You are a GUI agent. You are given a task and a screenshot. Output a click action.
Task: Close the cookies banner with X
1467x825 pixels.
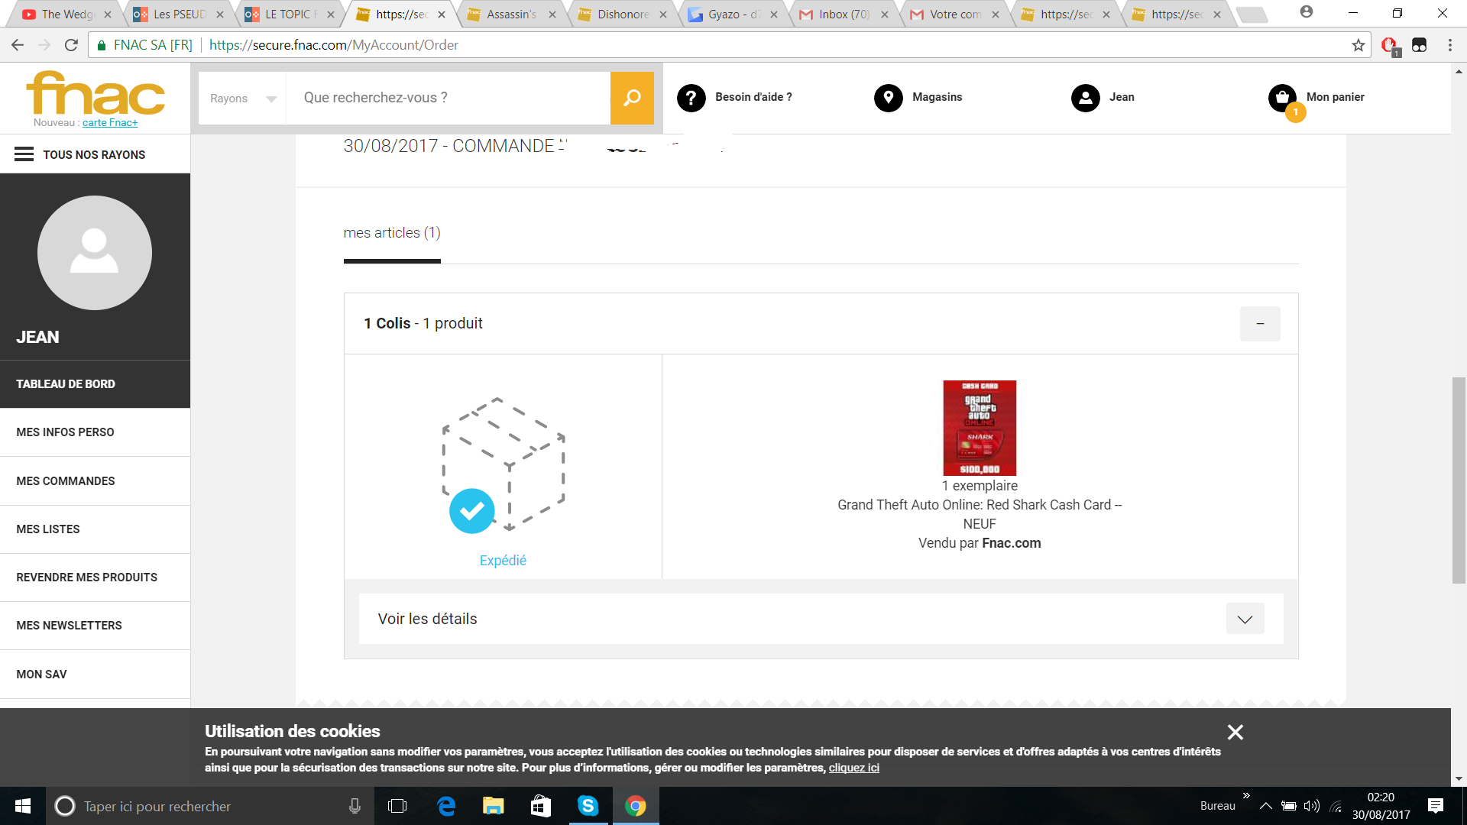coord(1235,732)
